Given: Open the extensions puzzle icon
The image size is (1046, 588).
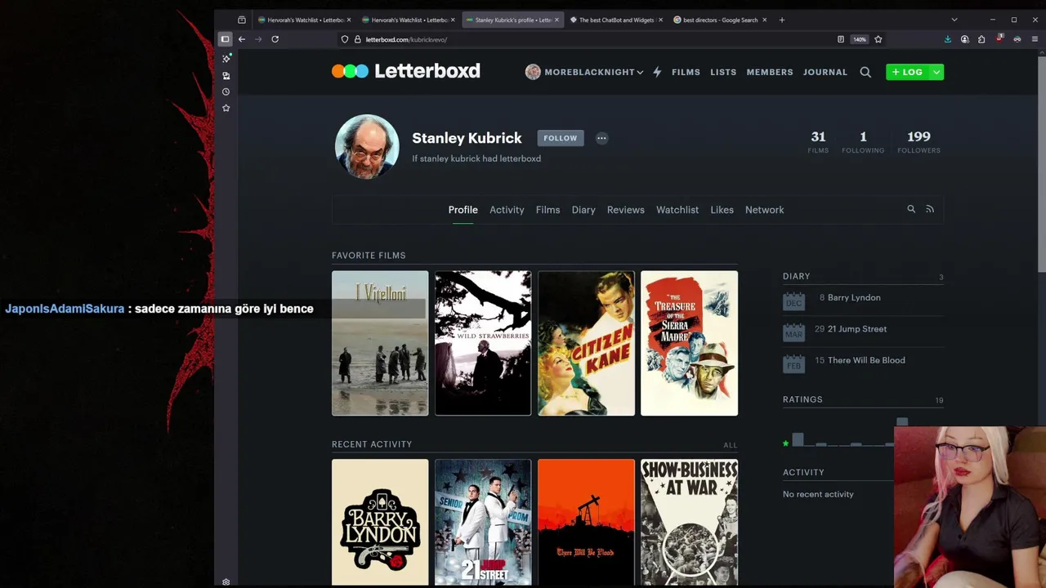Looking at the screenshot, I should 981,39.
